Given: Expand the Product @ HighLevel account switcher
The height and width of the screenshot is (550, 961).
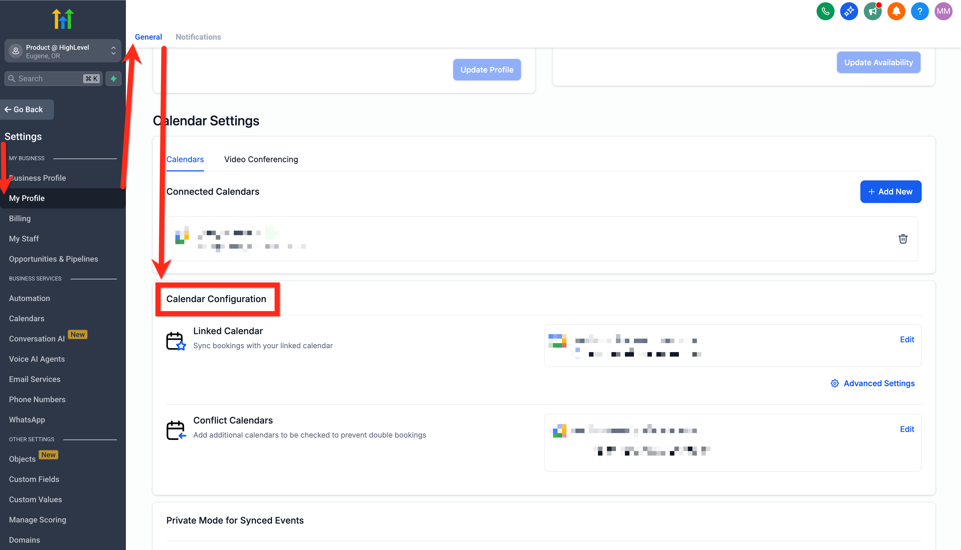Looking at the screenshot, I should [63, 51].
